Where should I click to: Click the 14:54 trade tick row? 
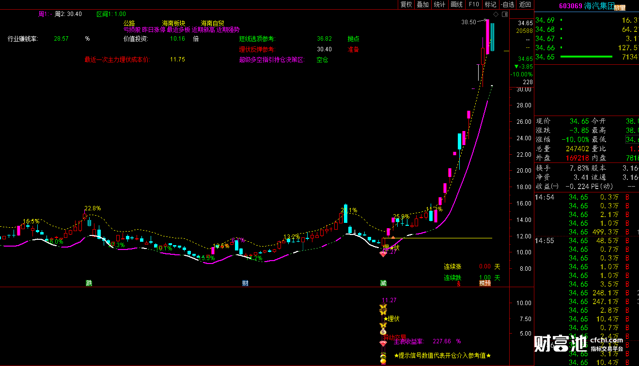click(587, 197)
